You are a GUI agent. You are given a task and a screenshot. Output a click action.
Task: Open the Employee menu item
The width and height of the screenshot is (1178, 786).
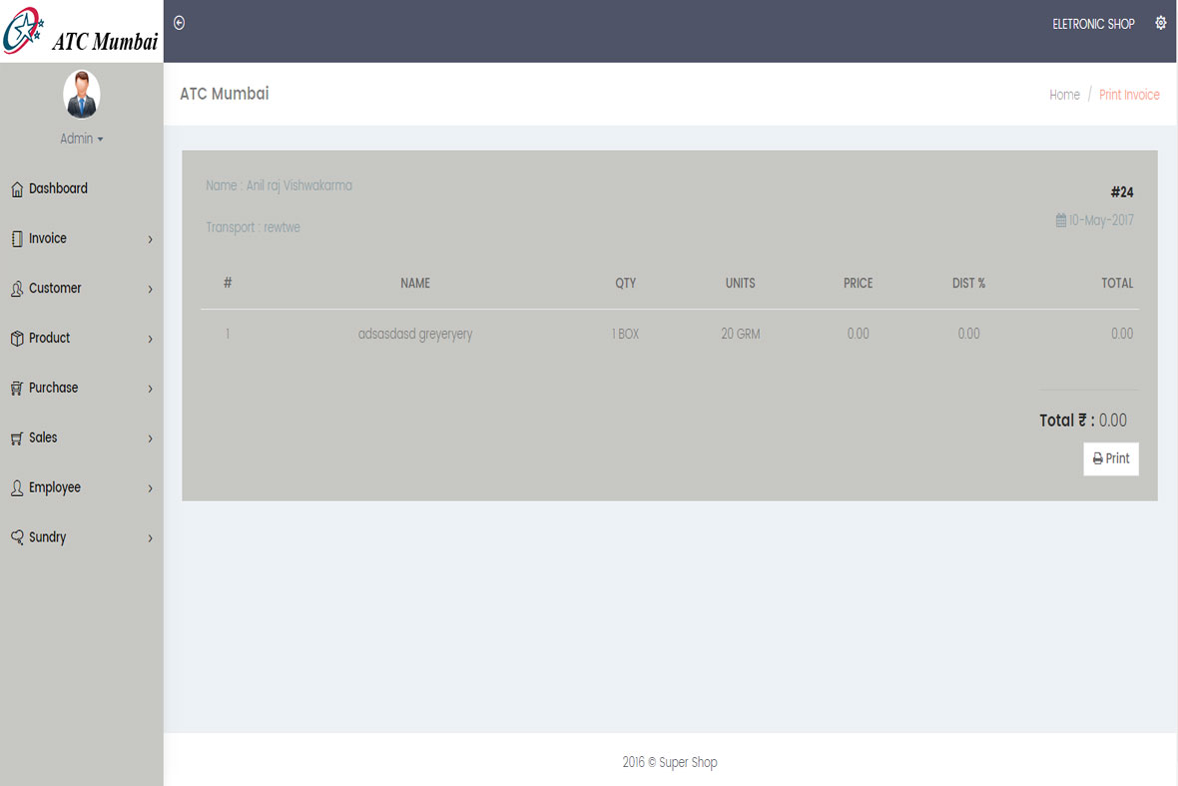54,487
